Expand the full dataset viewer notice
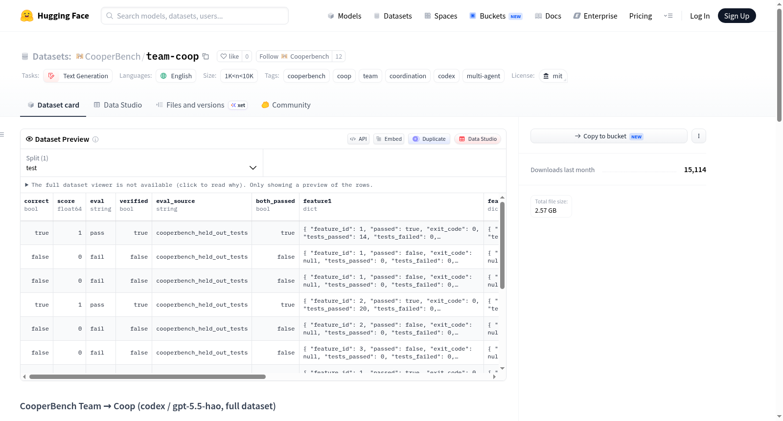This screenshot has height=421, width=783. 199,185
